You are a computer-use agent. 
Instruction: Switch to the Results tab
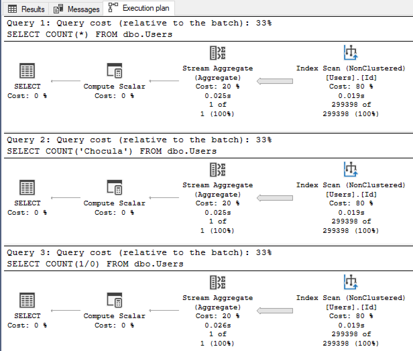coord(25,9)
